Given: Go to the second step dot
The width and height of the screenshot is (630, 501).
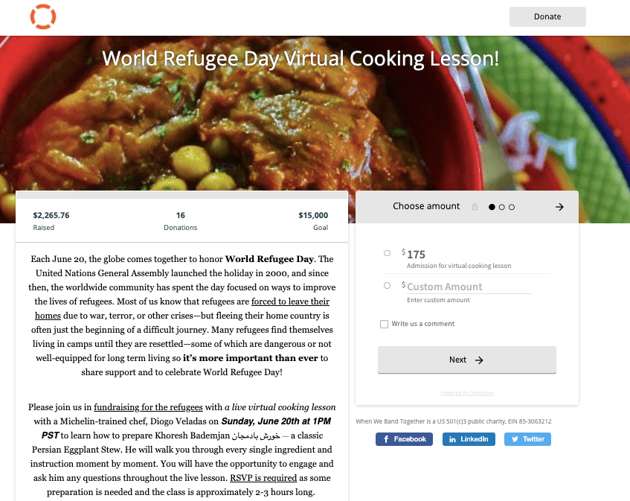Looking at the screenshot, I should [502, 207].
